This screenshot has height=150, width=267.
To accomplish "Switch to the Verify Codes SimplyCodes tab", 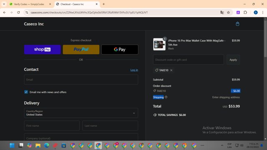I will 29,4.
